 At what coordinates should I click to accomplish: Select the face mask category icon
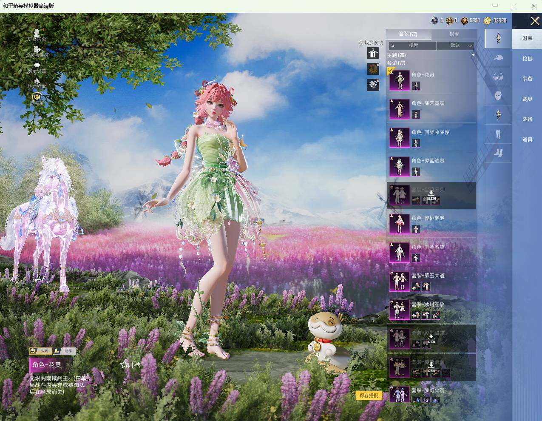(498, 96)
